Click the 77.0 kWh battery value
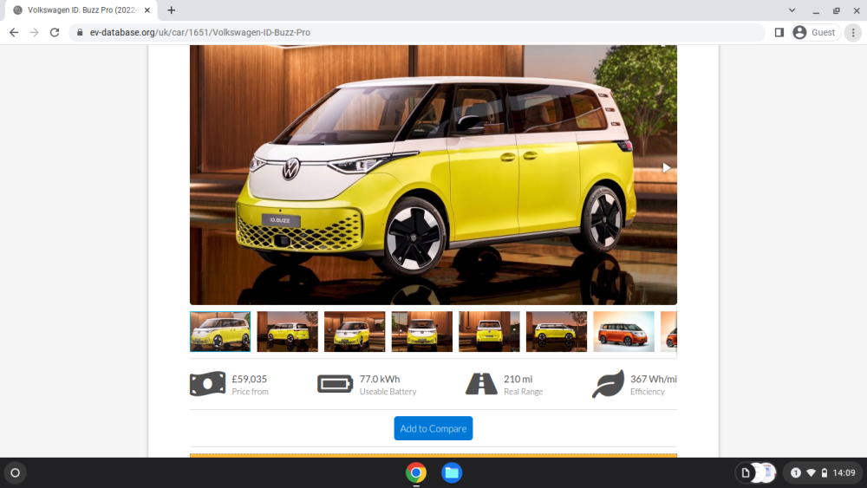The height and width of the screenshot is (488, 867). click(380, 379)
